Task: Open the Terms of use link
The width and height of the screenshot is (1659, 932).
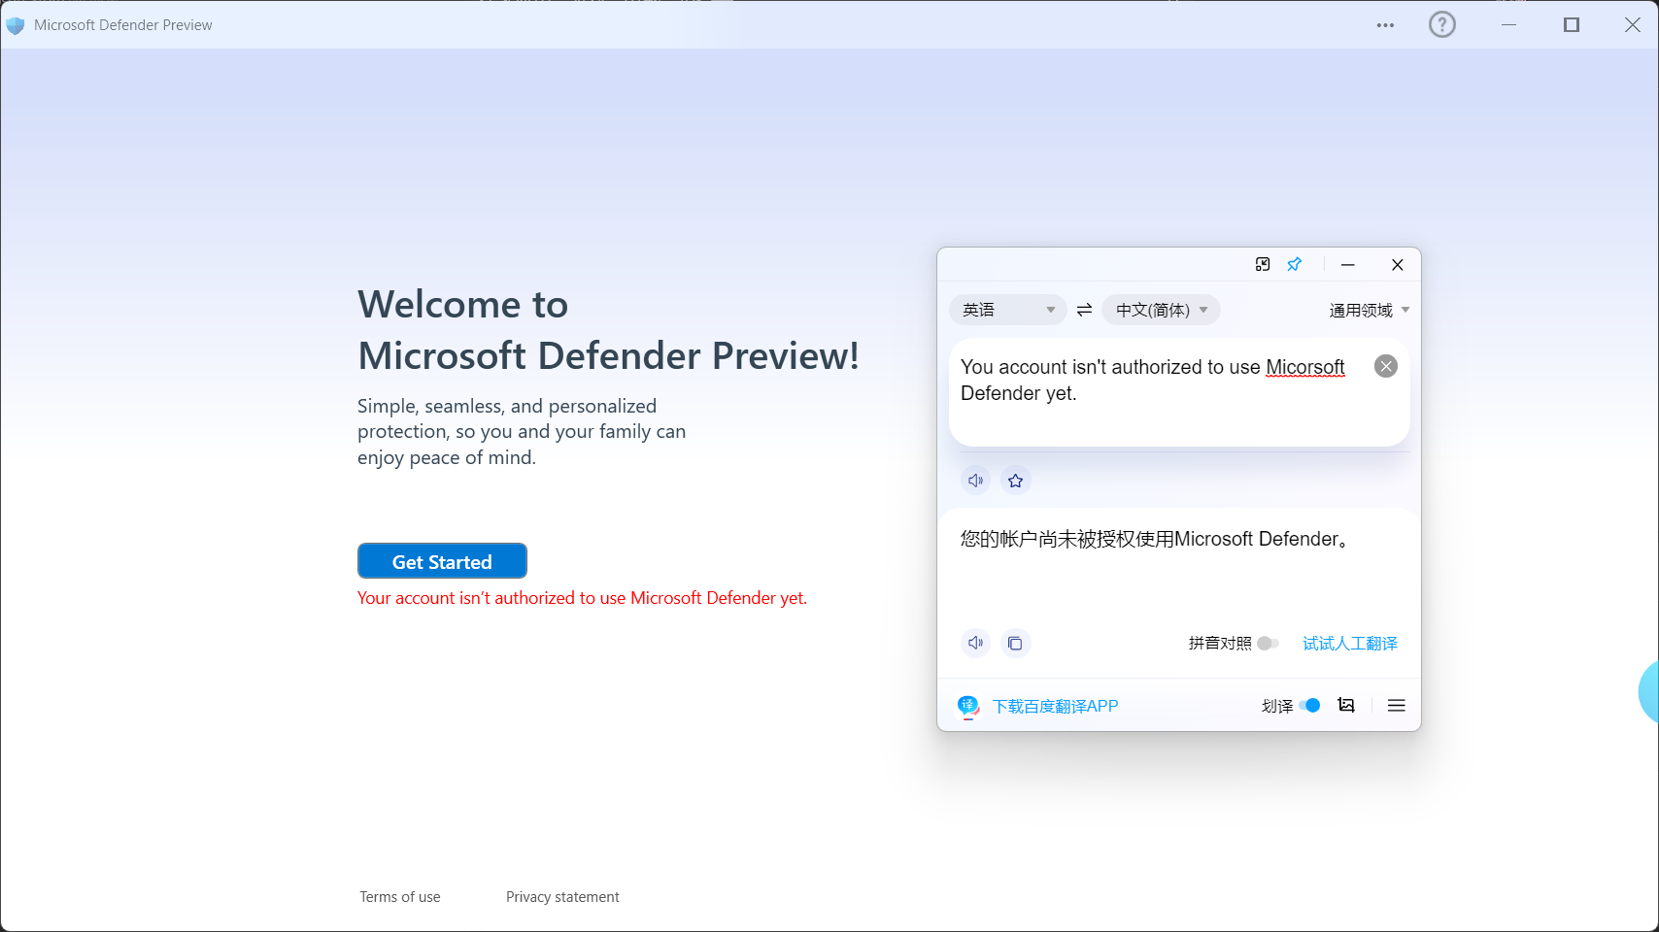Action: 400,897
